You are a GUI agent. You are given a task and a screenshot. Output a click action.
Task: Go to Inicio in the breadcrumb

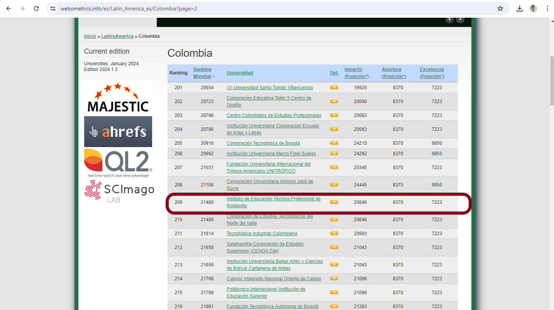[x=90, y=36]
